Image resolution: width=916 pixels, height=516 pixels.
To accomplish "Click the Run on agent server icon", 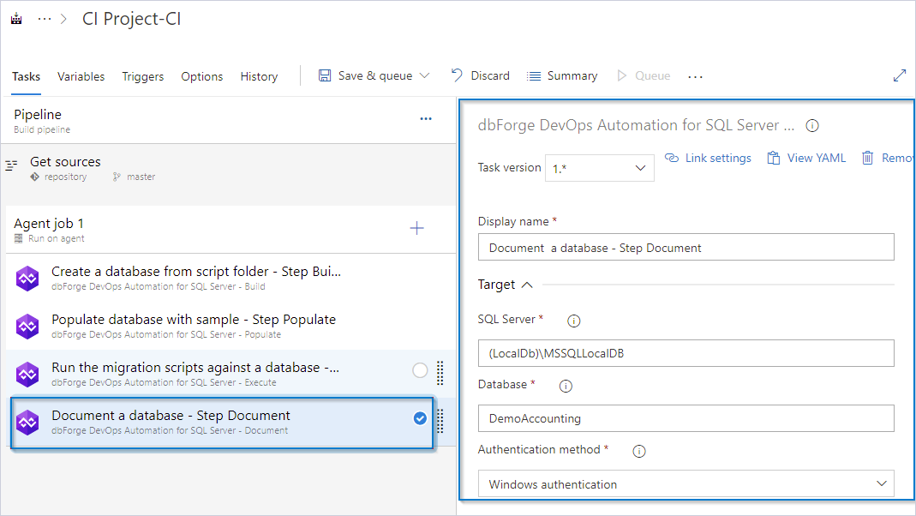I will tap(19, 238).
